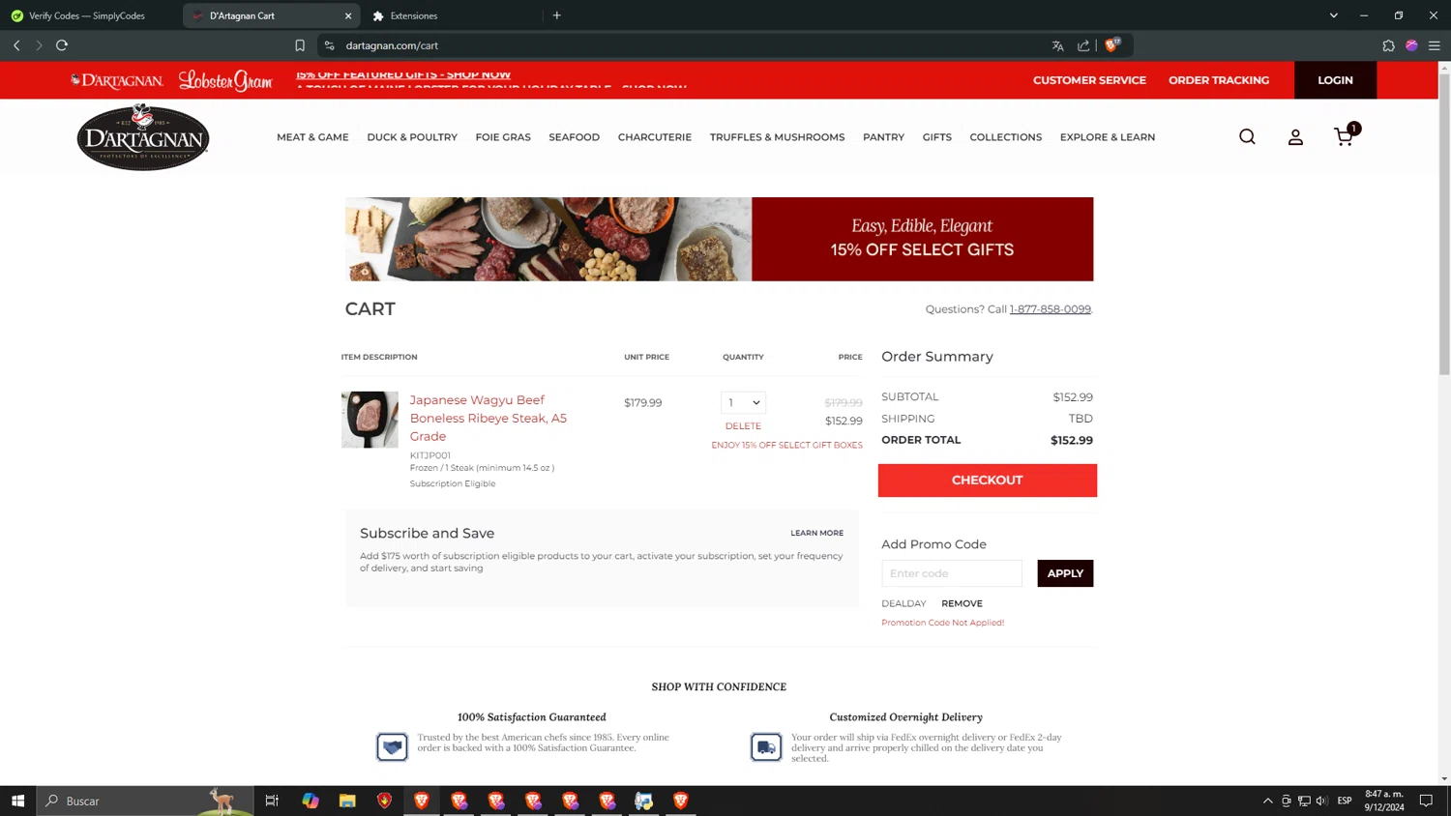Image resolution: width=1451 pixels, height=816 pixels.
Task: Open File Explorer from taskbar
Action: (347, 801)
